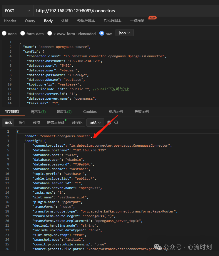
Task: Open the 可视化 response view
Action: (77, 123)
